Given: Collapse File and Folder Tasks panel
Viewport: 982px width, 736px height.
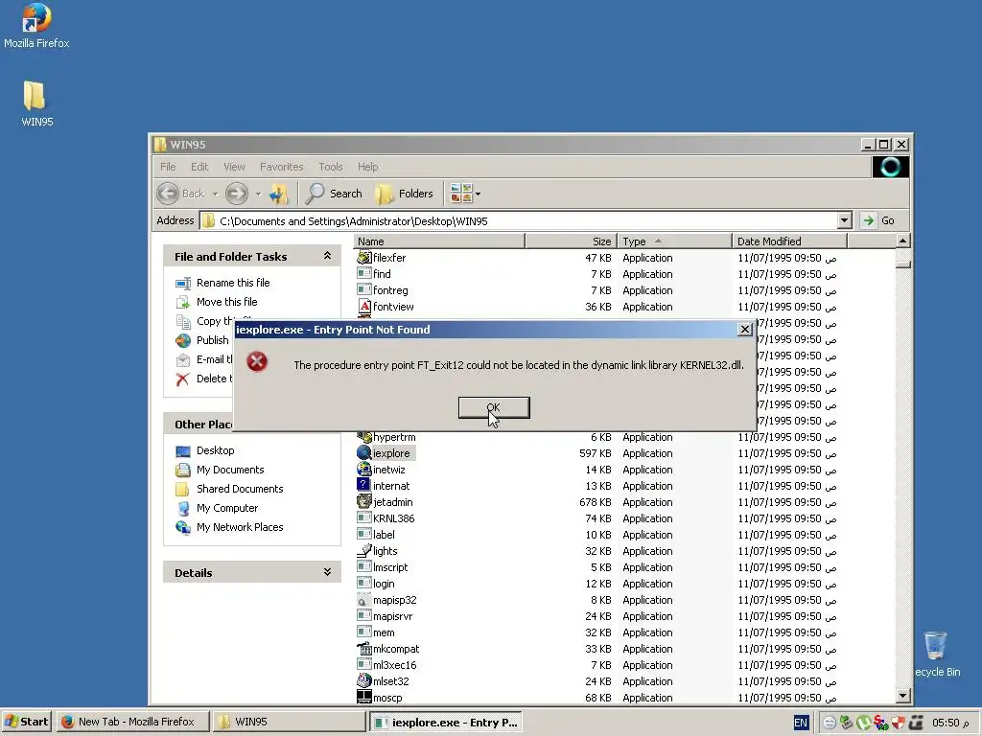Looking at the screenshot, I should click(327, 256).
